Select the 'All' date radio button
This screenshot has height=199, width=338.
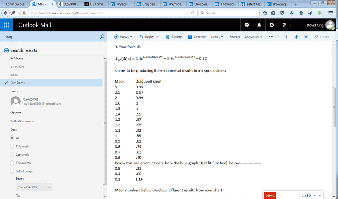click(12, 138)
